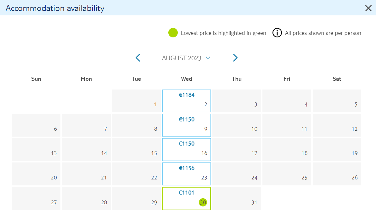This screenshot has width=376, height=214.
Task: Click the date cell for August 12
Action: click(x=337, y=125)
